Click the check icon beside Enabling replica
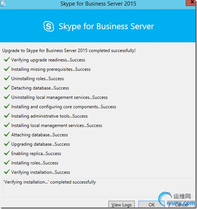 click(7, 153)
